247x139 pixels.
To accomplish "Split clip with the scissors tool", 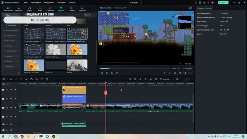I will [x=26, y=79].
